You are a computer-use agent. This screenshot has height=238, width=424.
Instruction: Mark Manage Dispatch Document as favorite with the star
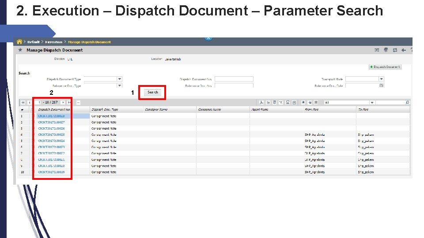click(20, 50)
